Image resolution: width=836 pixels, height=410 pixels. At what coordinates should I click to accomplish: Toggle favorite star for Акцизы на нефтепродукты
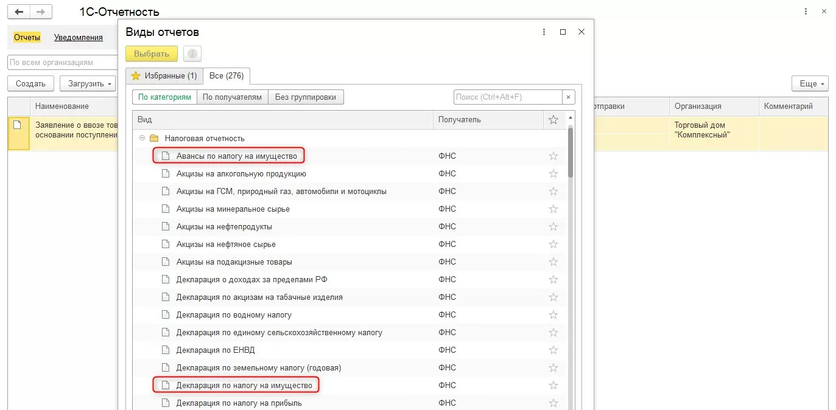tap(553, 227)
